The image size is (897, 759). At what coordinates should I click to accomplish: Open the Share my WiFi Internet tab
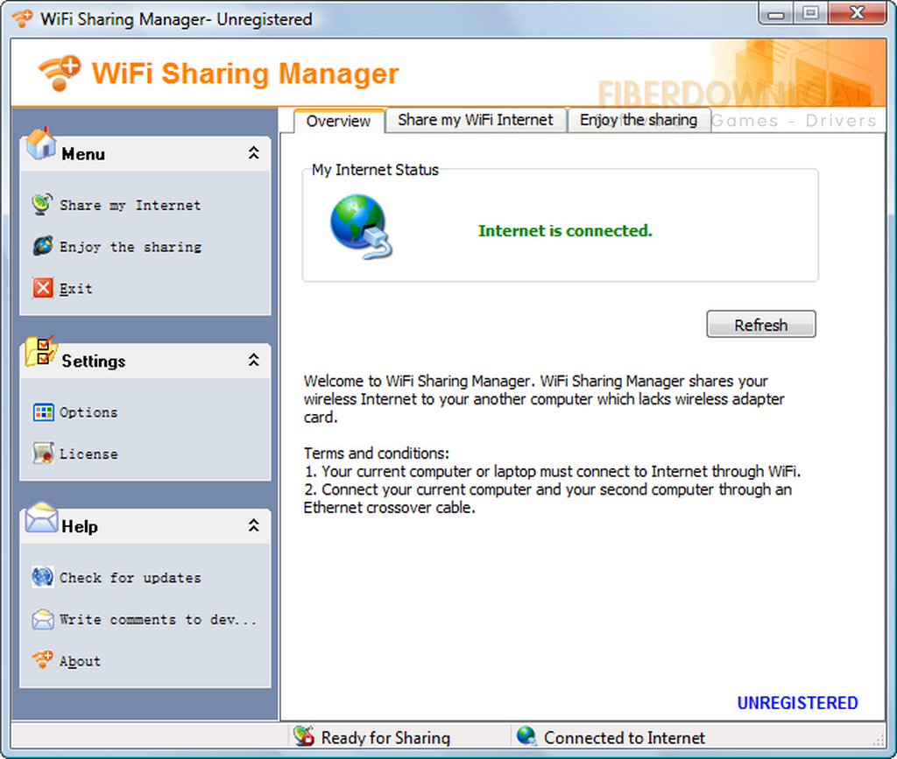(x=476, y=120)
